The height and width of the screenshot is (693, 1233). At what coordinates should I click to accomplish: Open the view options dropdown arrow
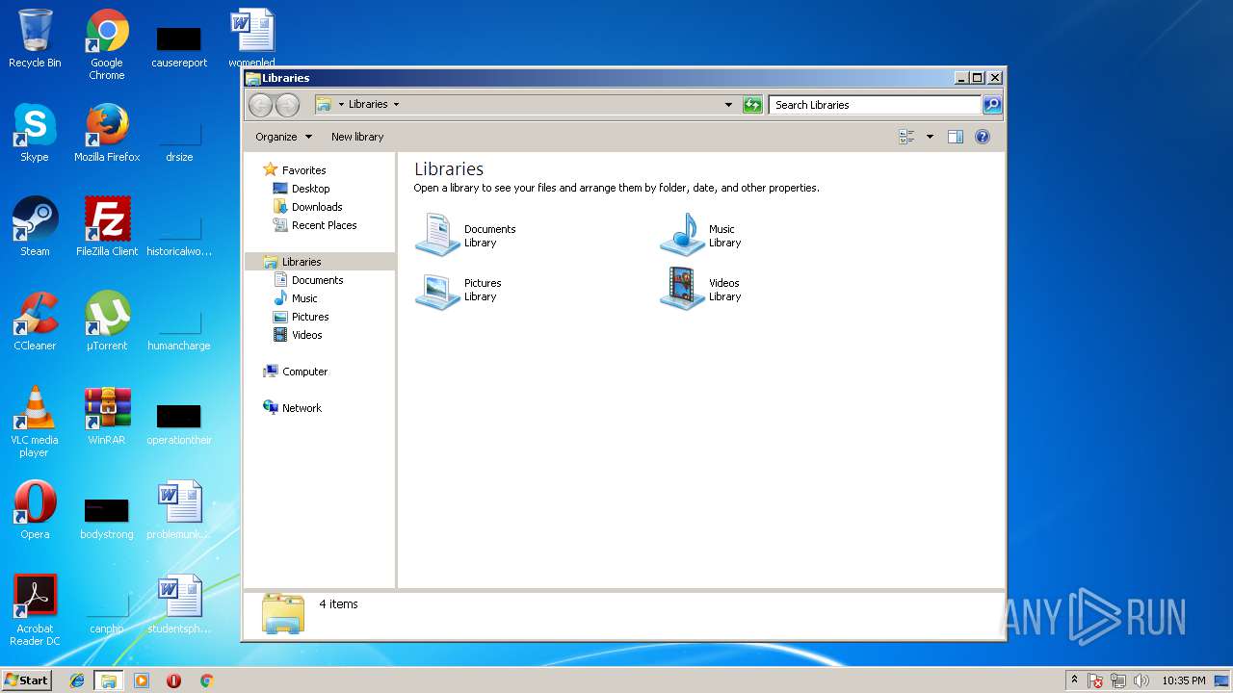pos(930,137)
